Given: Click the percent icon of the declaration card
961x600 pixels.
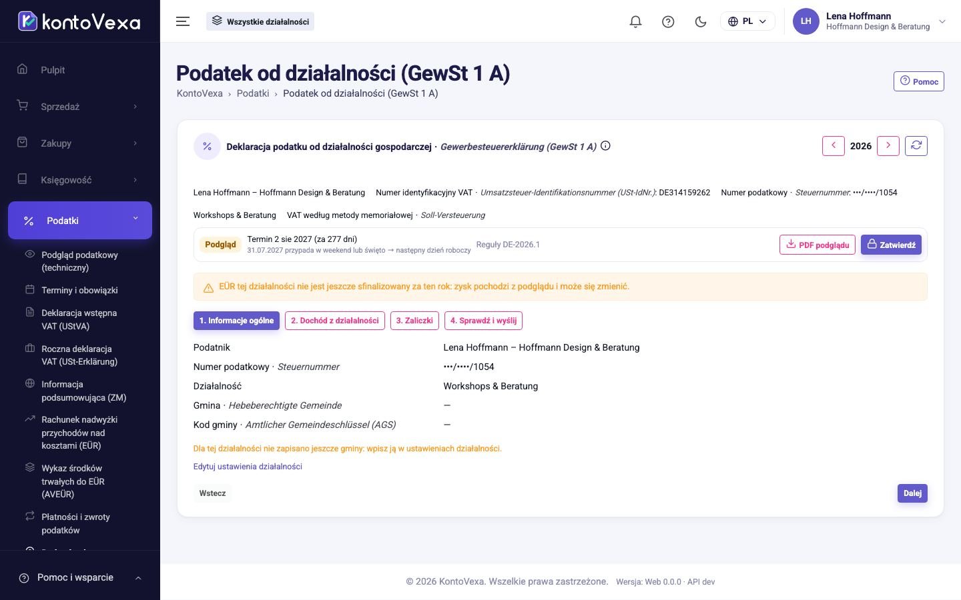Looking at the screenshot, I should coord(207,147).
